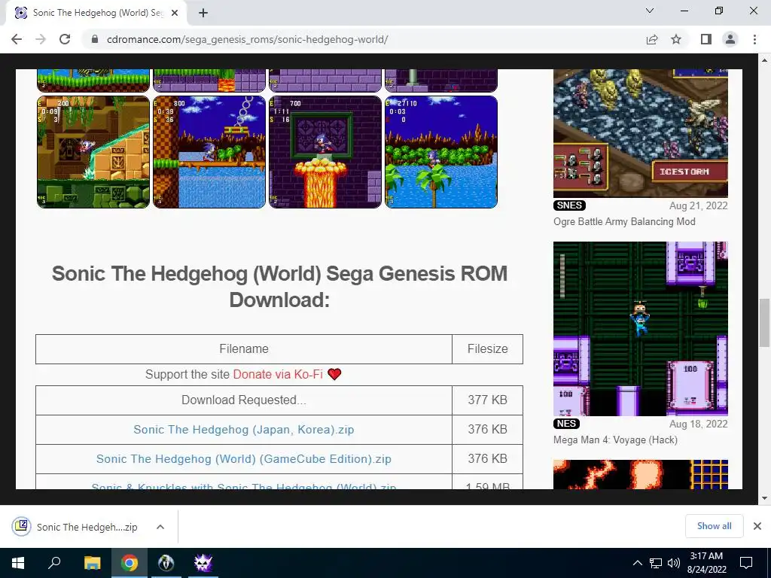Click the Download Requested... row
This screenshot has width=771, height=578.
[244, 400]
